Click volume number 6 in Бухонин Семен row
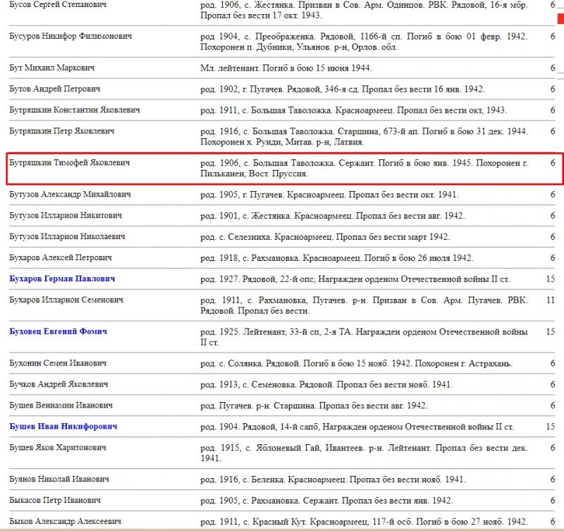This screenshot has width=564, height=531. [x=553, y=363]
